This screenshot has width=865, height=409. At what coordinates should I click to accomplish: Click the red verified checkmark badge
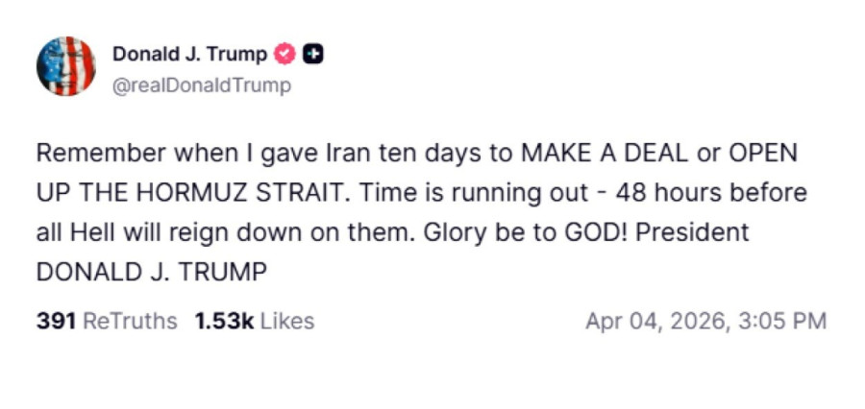tap(285, 54)
